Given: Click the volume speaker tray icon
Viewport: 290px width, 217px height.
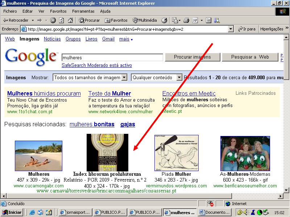Looking at the screenshot, I should (x=246, y=212).
